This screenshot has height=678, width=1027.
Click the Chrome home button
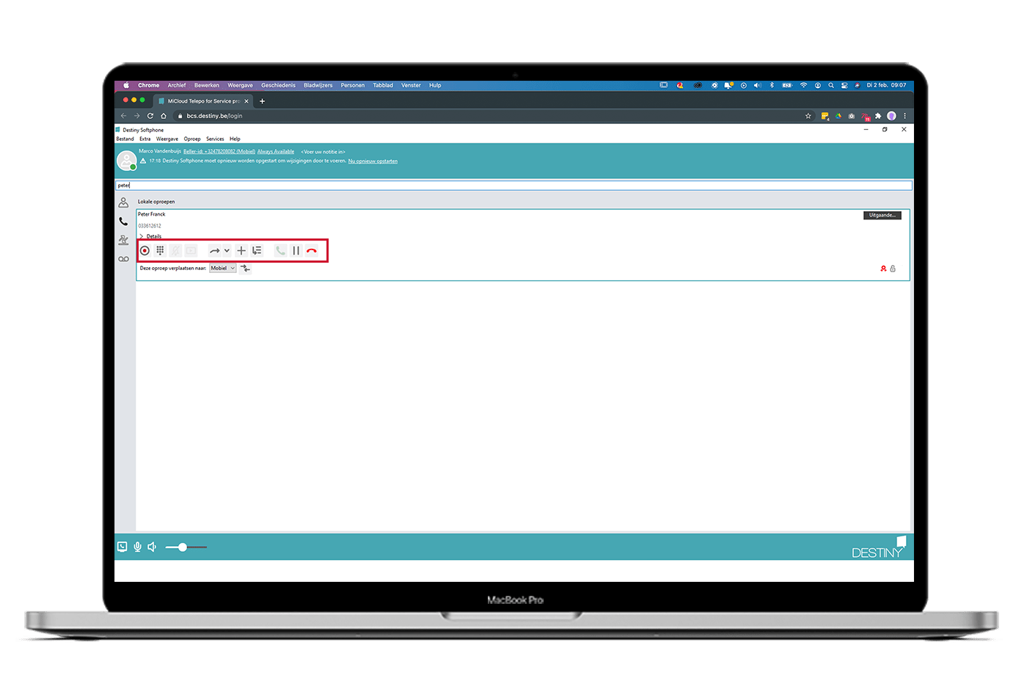(164, 116)
